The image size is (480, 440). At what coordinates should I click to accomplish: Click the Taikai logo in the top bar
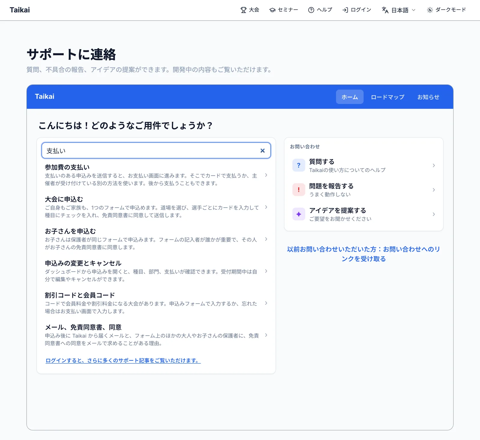(x=20, y=10)
